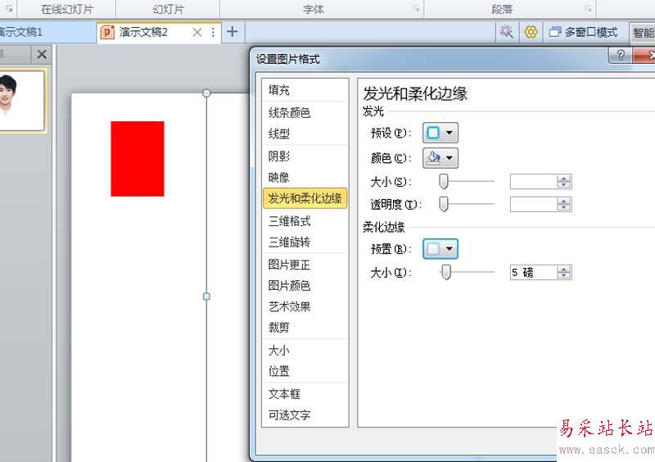655x462 pixels.
Task: Select 可选文字 in the sidebar
Action: [x=305, y=414]
